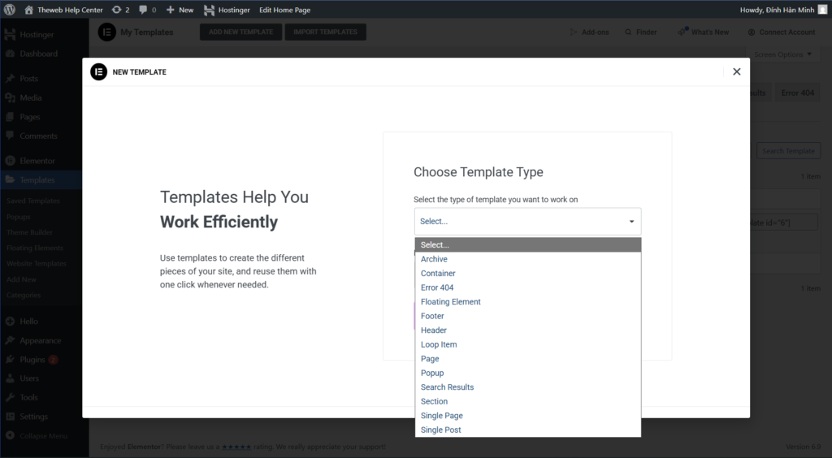Select the Popup option in list
The width and height of the screenshot is (832, 458).
click(432, 373)
